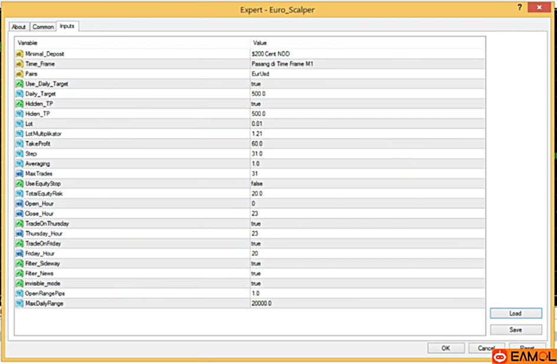
Task: Click the TradeOnFriday boolean icon
Action: pos(19,243)
